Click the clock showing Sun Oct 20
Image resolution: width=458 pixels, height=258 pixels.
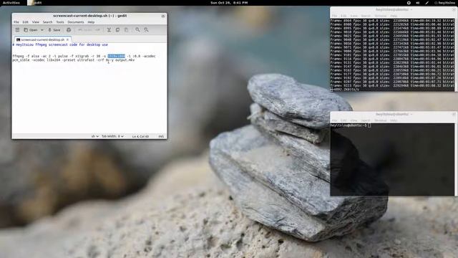(229, 3)
